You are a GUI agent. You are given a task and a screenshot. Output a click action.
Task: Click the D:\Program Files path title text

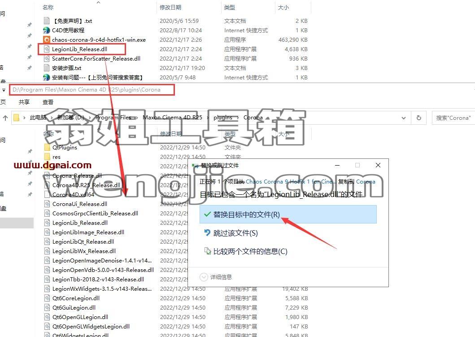(86, 90)
